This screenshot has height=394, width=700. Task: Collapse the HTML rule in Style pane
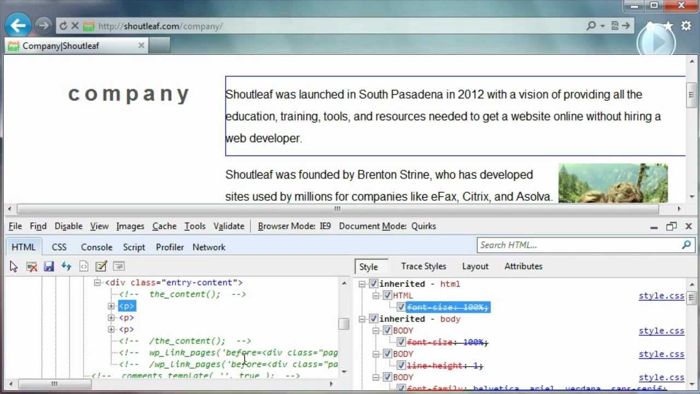tap(376, 296)
